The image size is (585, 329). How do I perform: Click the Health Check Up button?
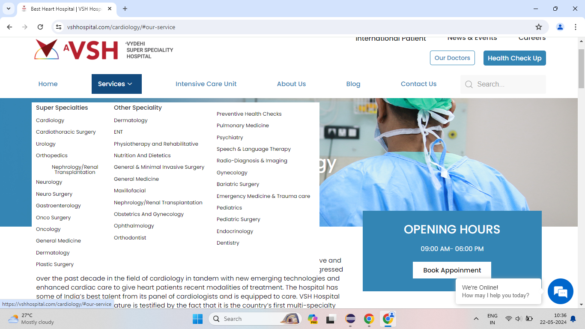click(x=514, y=58)
